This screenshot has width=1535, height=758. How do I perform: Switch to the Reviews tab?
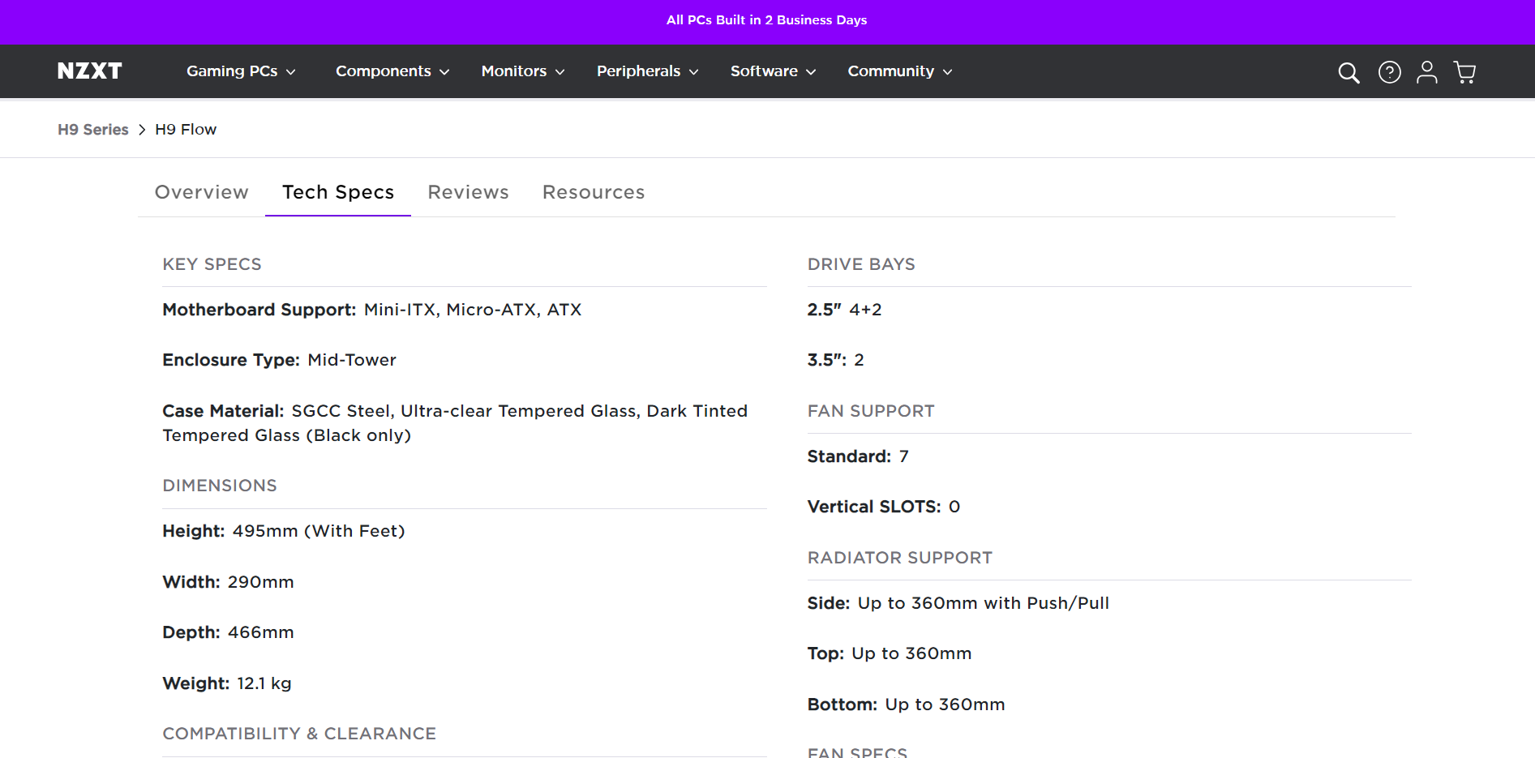(x=468, y=192)
